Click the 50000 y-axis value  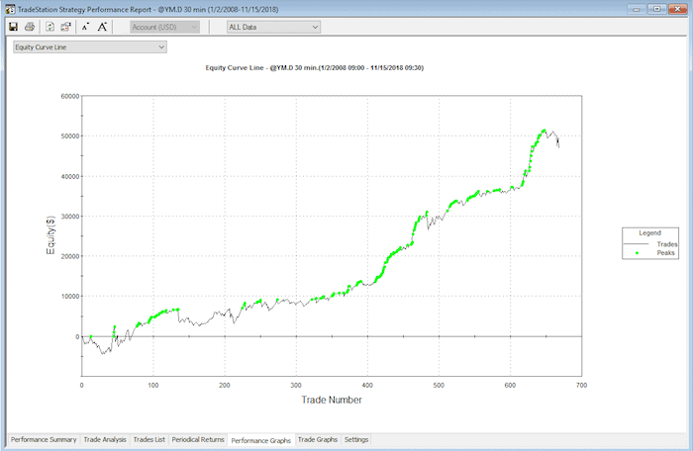[70, 136]
